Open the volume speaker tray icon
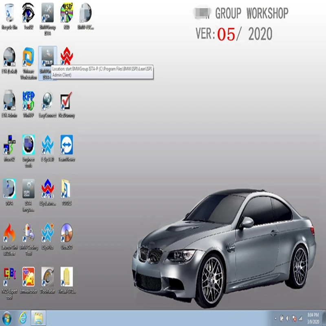The height and width of the screenshot is (326, 326). click(288, 318)
